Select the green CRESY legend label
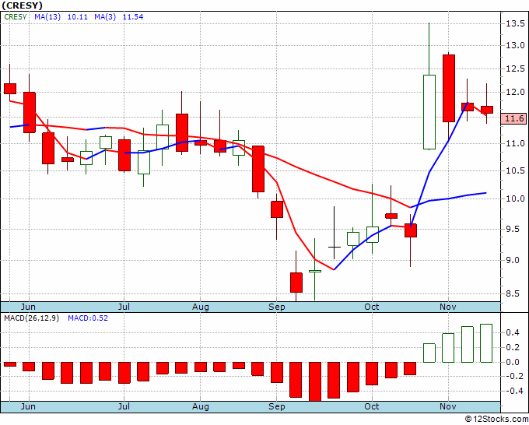529x425 pixels. tap(16, 16)
